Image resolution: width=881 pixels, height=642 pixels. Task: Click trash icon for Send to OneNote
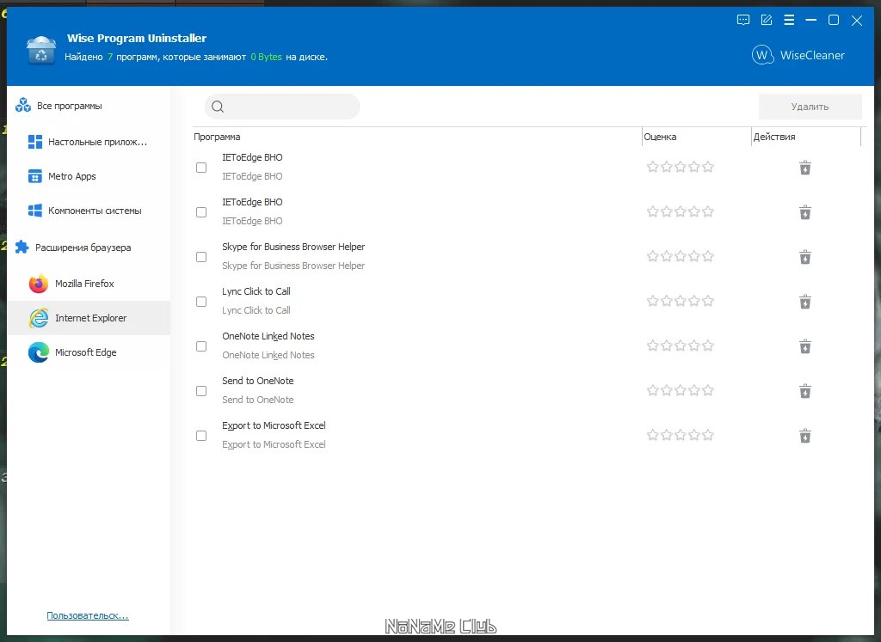[805, 390]
